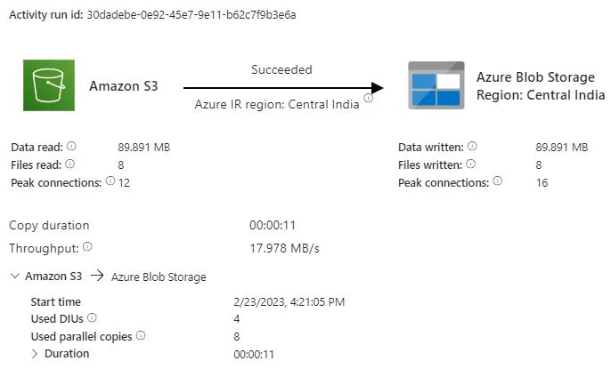Click the Amazon S3 bucket icon

[x=49, y=85]
